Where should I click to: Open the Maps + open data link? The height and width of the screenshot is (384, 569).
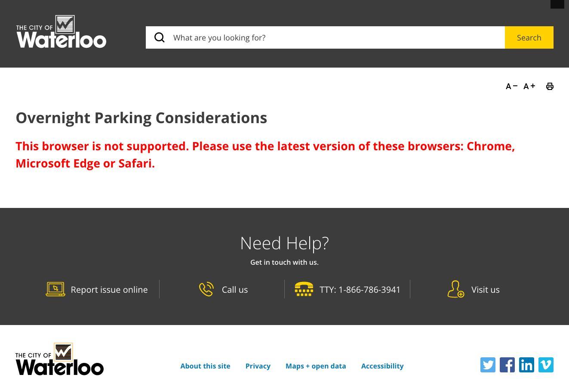point(316,366)
